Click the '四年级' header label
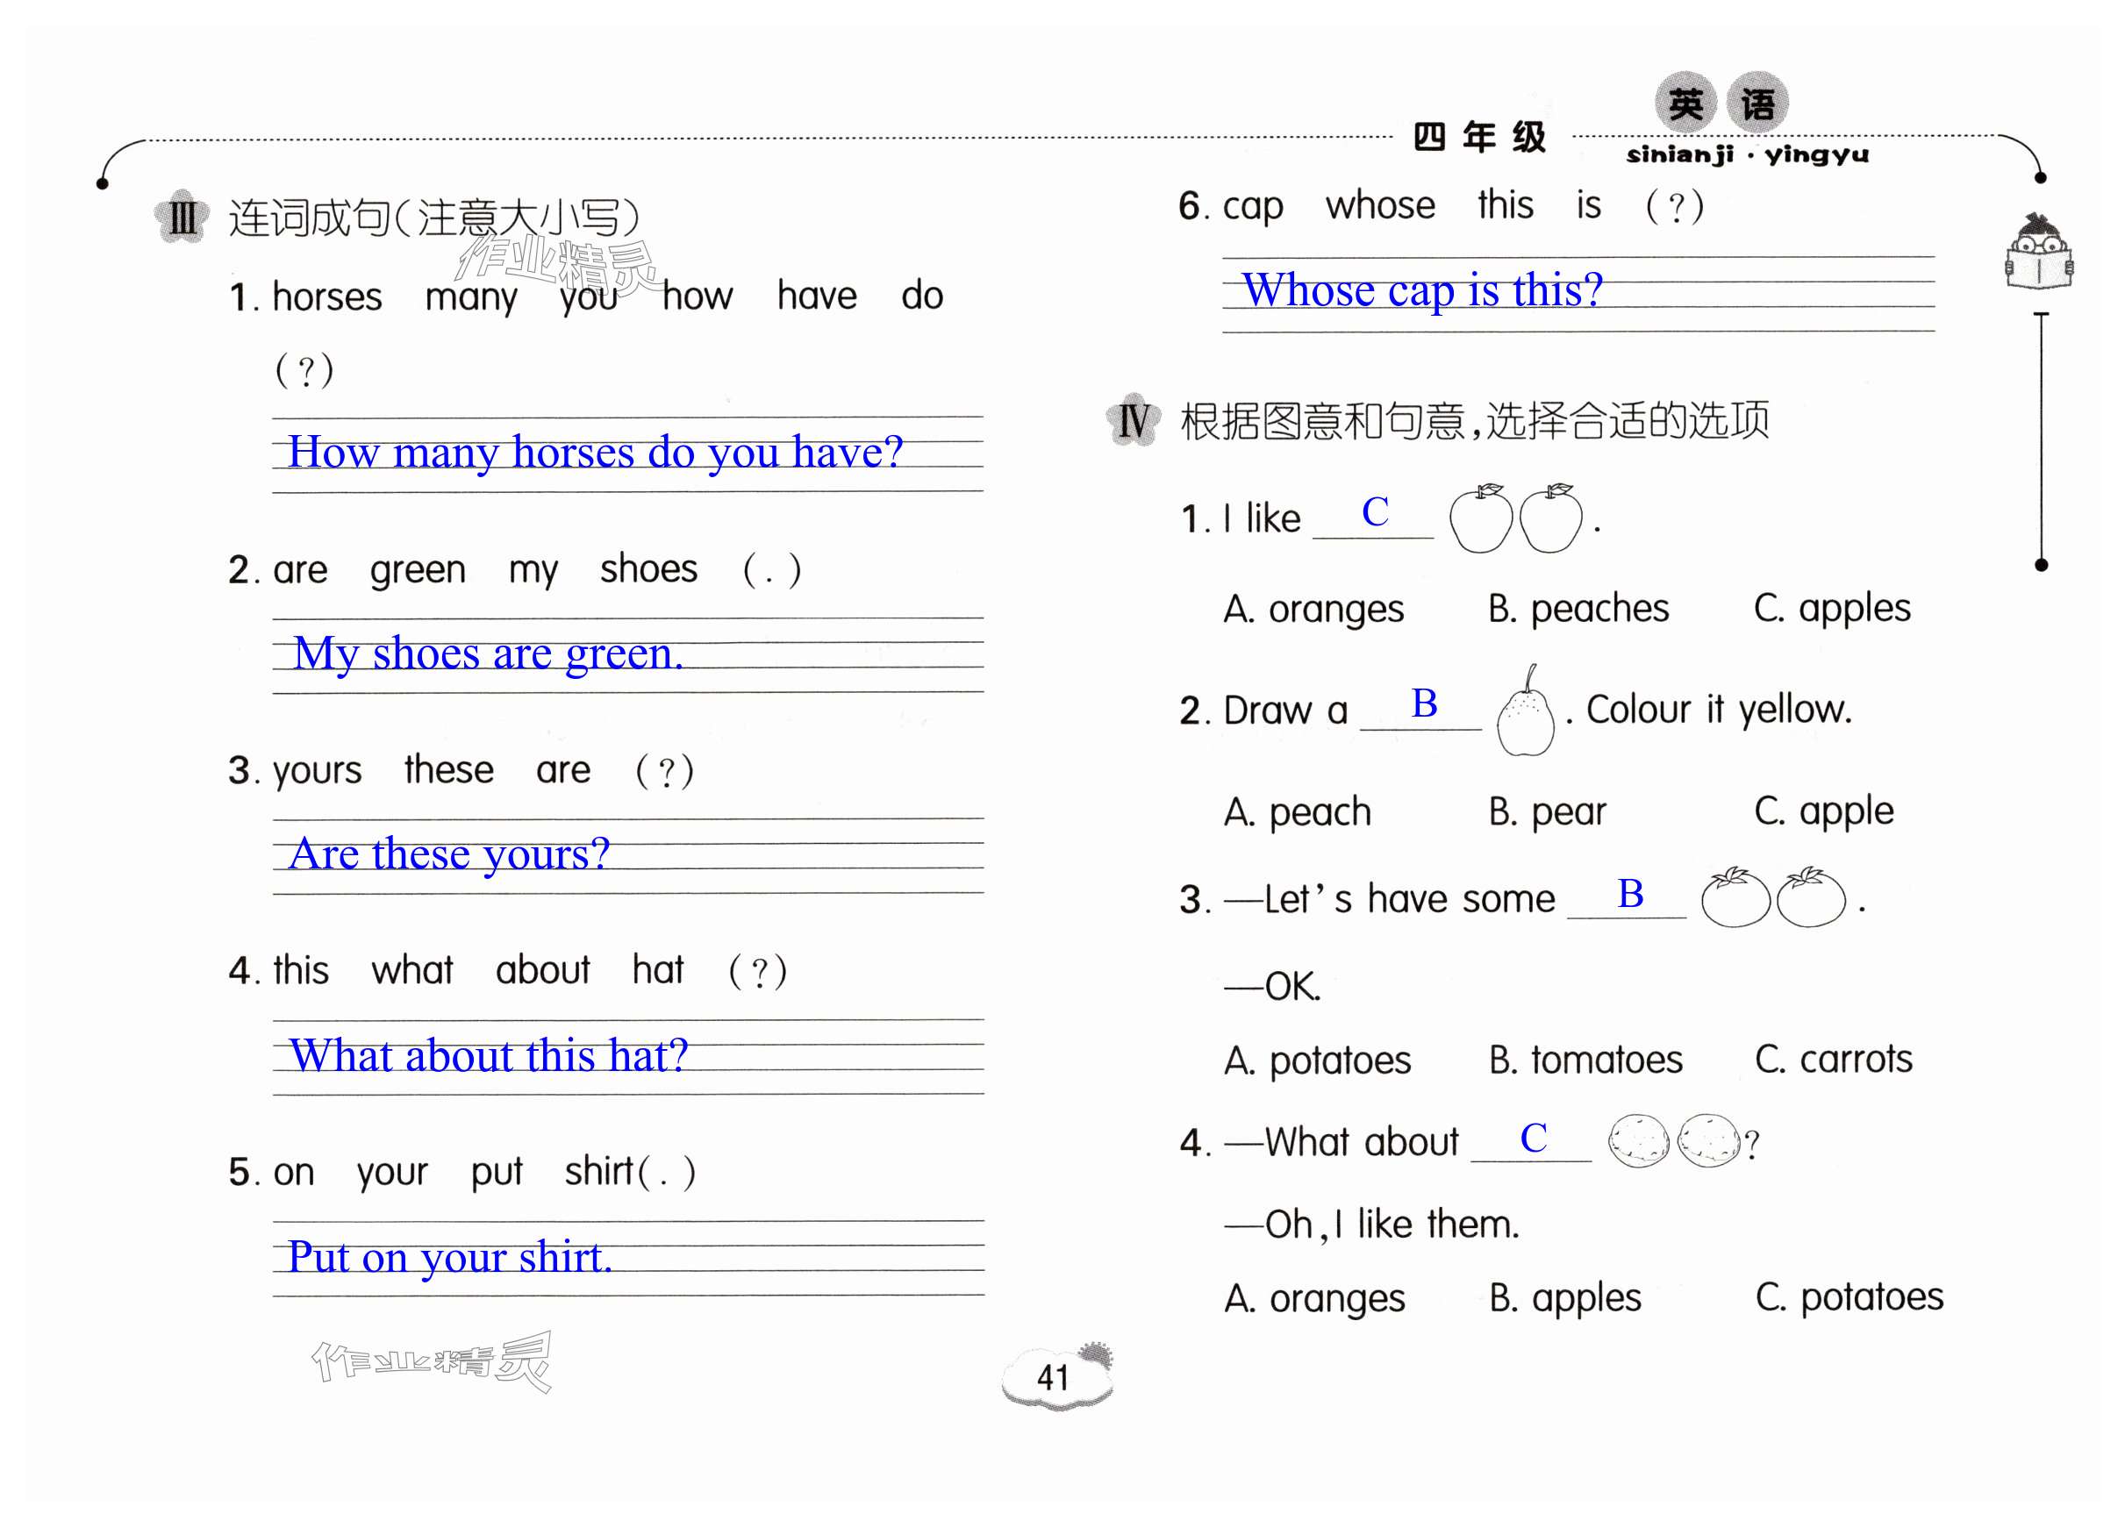Image resolution: width=2125 pixels, height=1528 pixels. 1479,138
